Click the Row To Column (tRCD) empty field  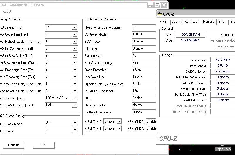click(x=223, y=112)
